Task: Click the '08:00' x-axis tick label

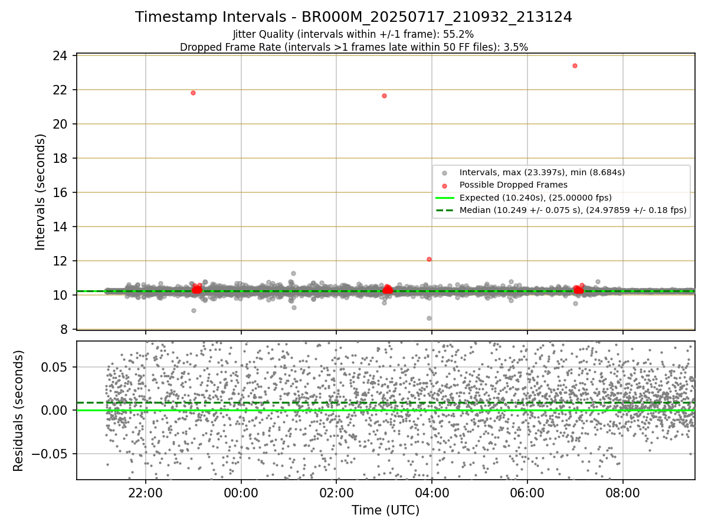Action: [622, 494]
